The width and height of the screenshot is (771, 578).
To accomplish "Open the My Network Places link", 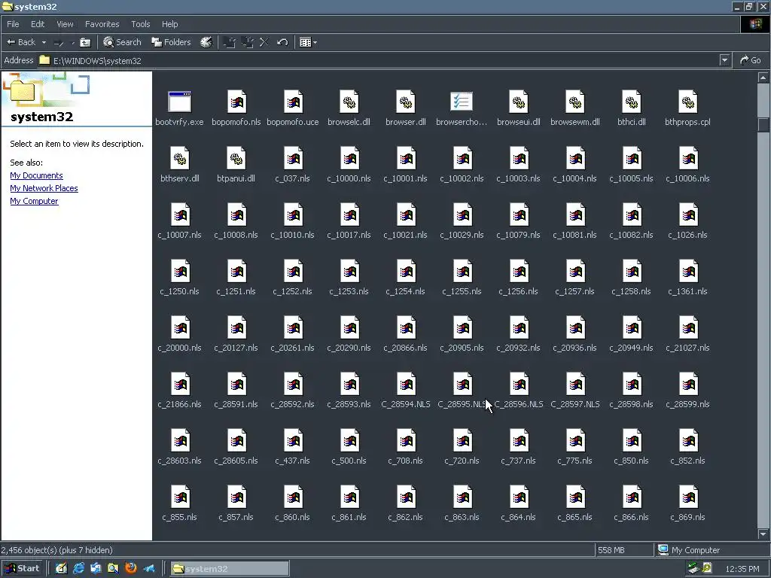I will coord(44,188).
